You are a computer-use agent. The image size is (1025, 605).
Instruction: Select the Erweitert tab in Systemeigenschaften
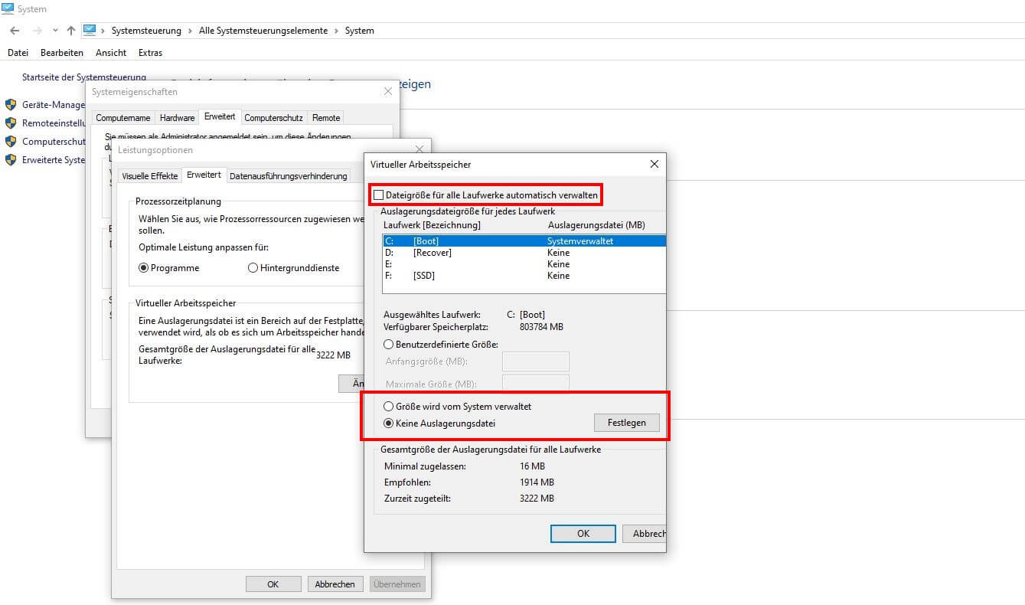pos(220,116)
